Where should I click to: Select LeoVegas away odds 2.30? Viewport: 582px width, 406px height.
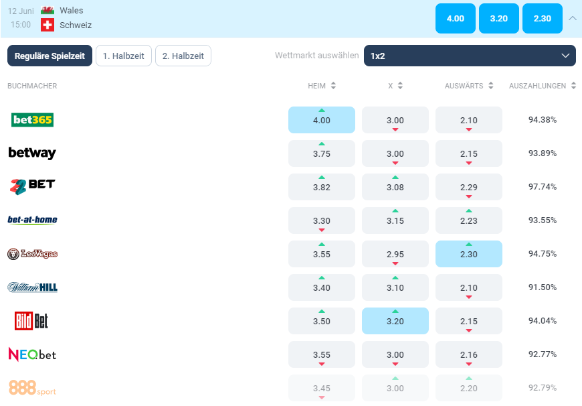[468, 254]
